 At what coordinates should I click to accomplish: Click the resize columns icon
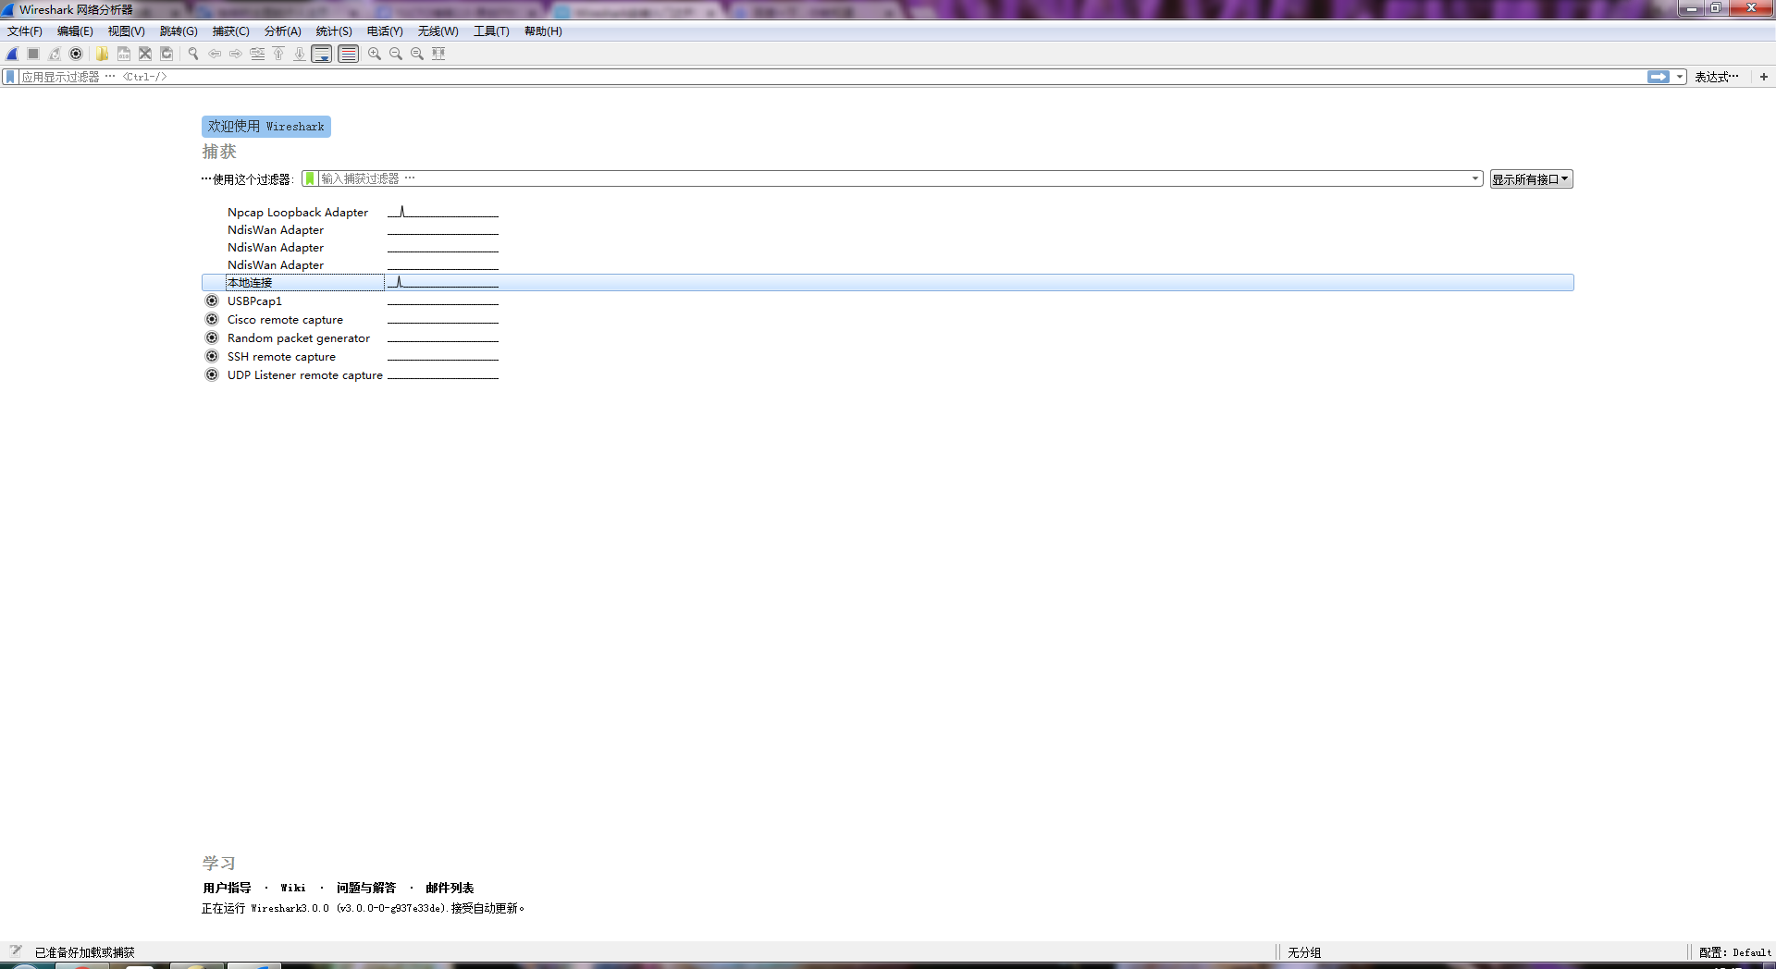point(438,54)
